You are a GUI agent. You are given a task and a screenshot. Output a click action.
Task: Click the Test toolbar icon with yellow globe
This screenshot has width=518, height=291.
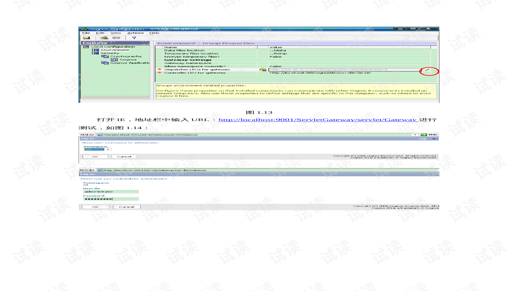pyautogui.click(x=104, y=38)
